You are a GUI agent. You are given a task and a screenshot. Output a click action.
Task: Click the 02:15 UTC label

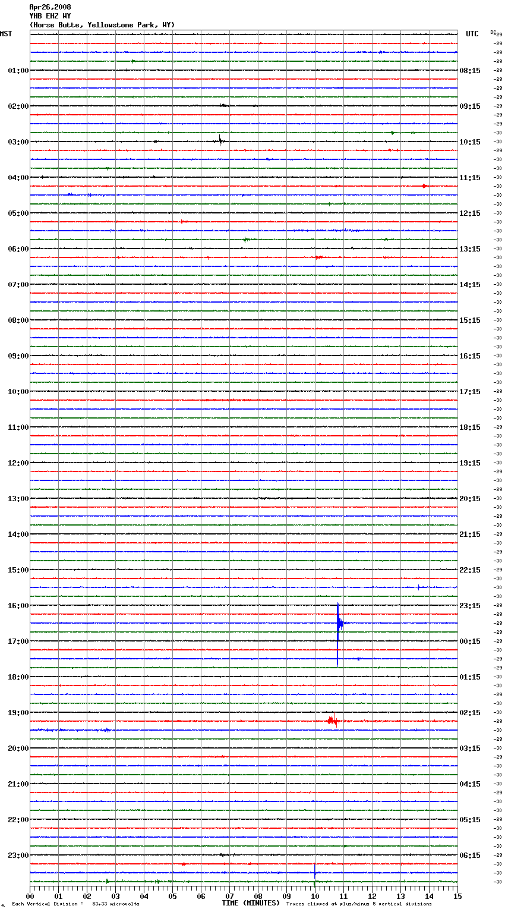[x=470, y=713]
